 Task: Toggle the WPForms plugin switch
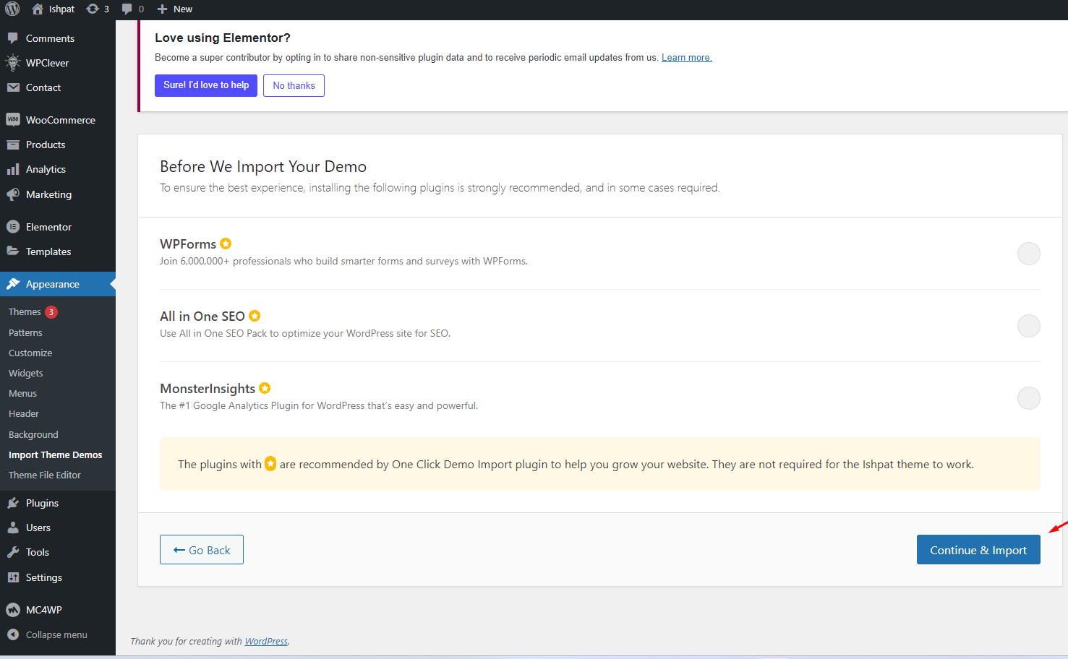(x=1028, y=254)
